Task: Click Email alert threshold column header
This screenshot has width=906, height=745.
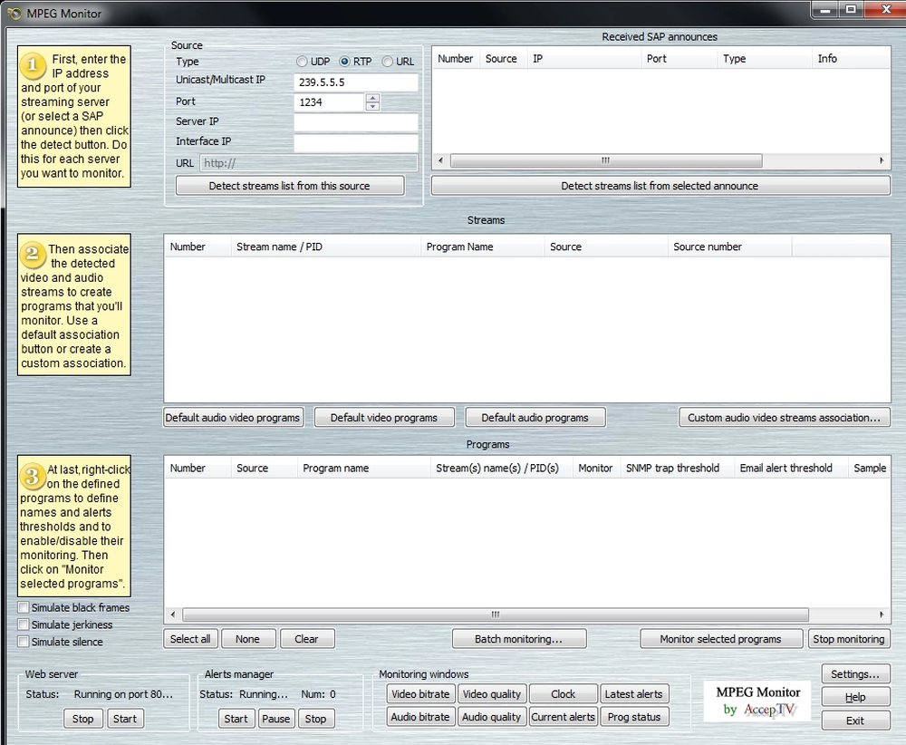Action: 790,469
